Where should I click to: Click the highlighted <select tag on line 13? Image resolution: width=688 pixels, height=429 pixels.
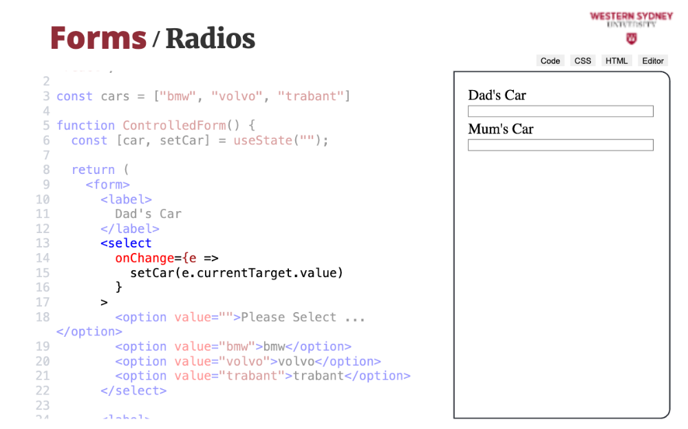coord(126,243)
